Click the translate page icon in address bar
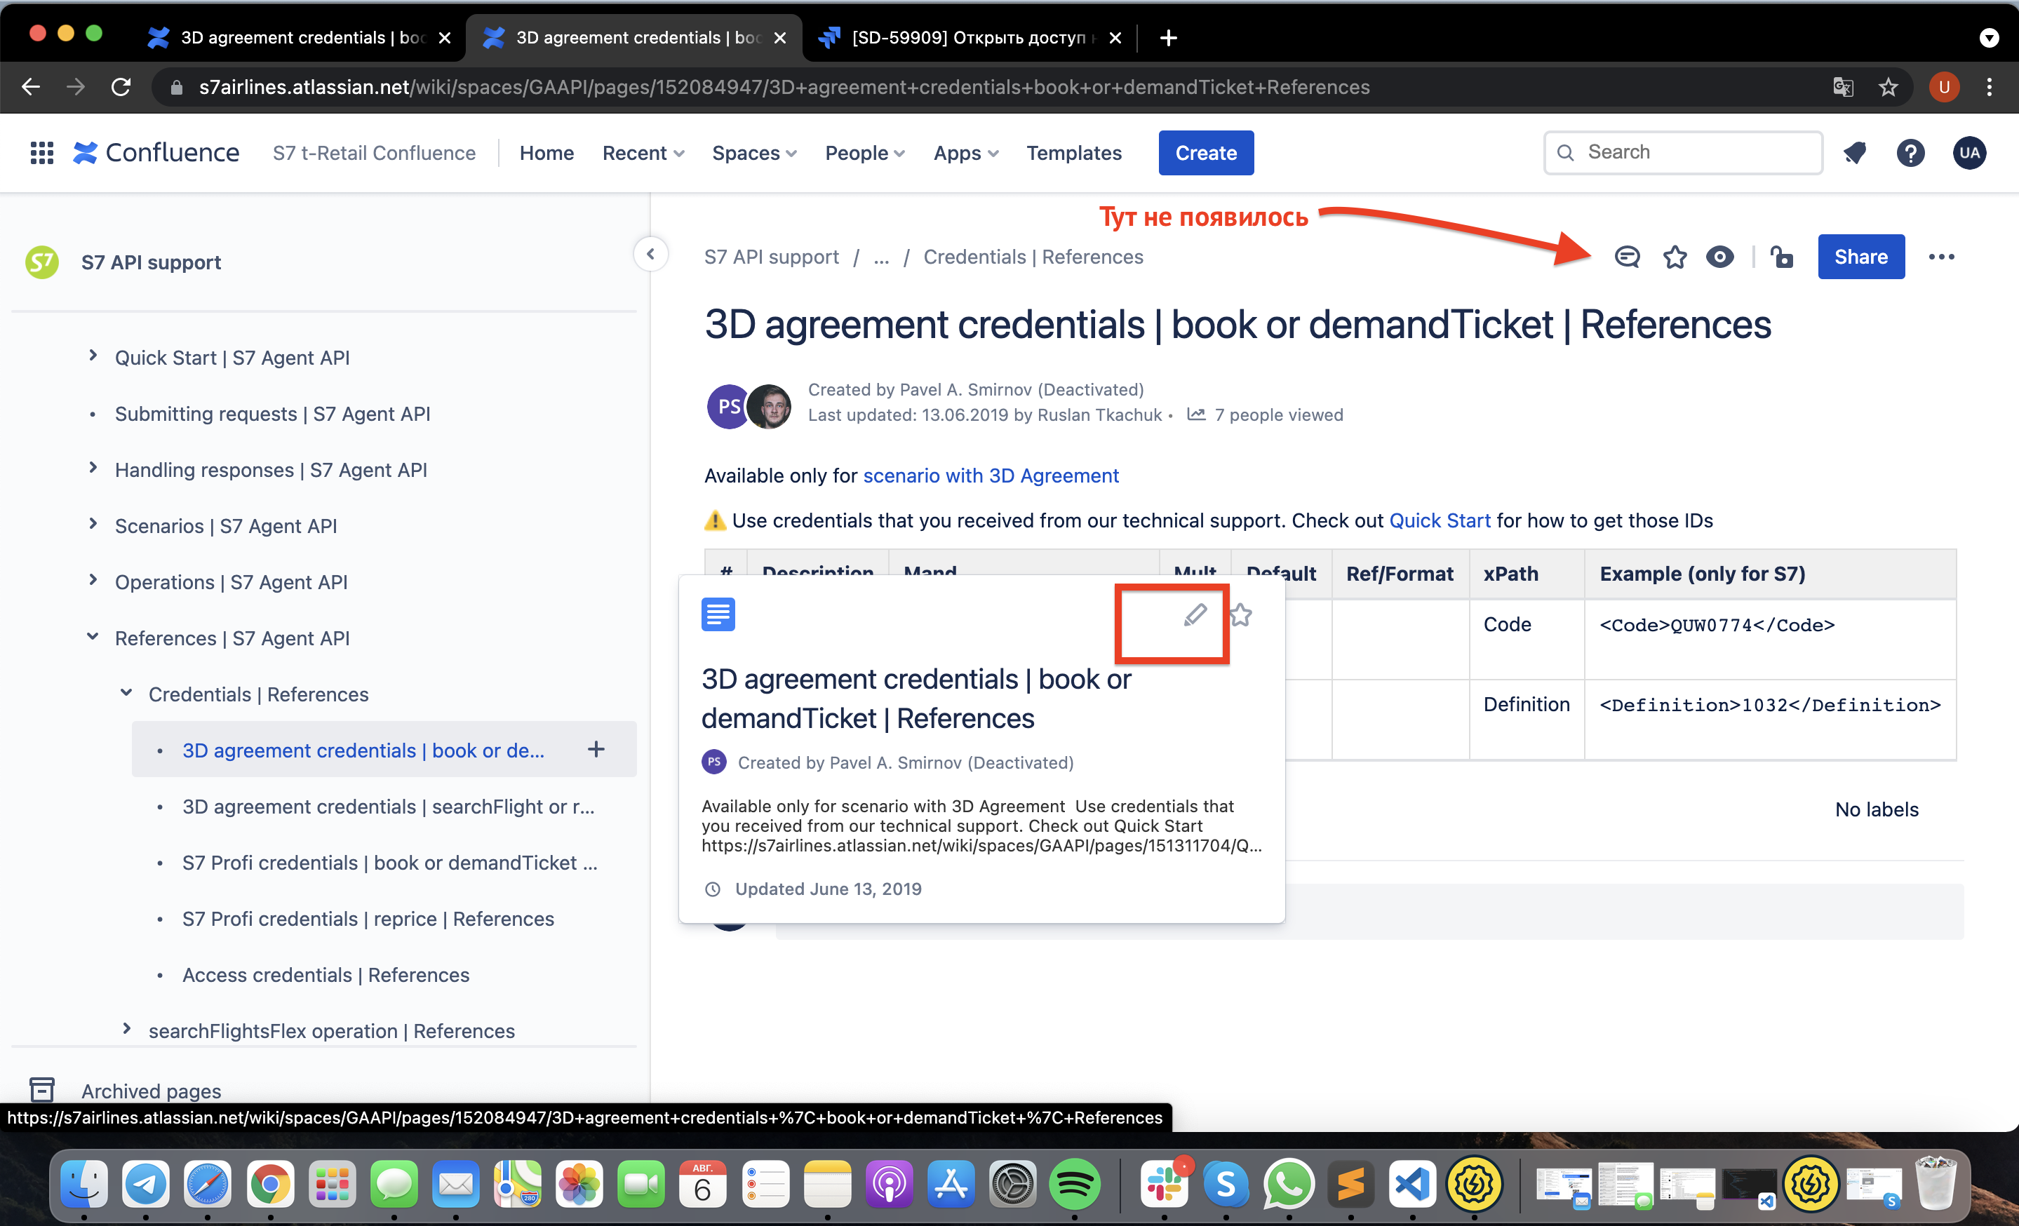The image size is (2019, 1226). (1844, 87)
